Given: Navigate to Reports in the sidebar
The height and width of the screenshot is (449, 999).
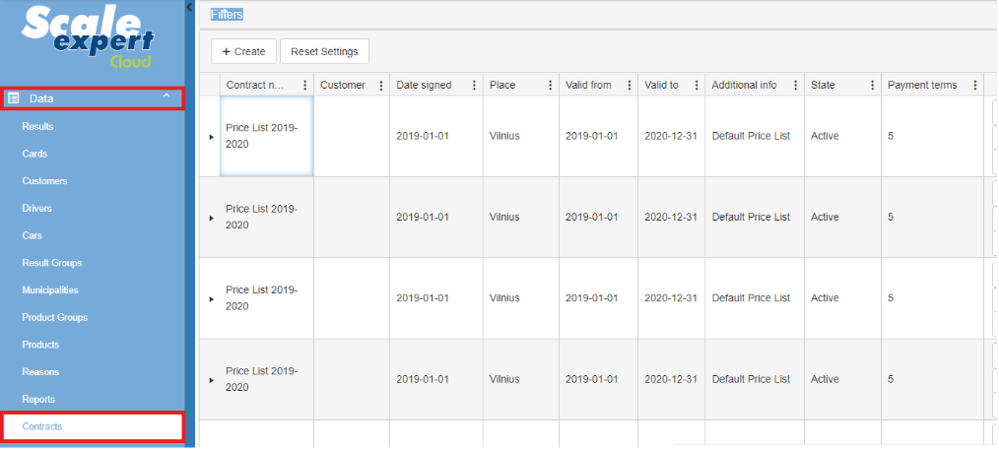Looking at the screenshot, I should click(38, 399).
